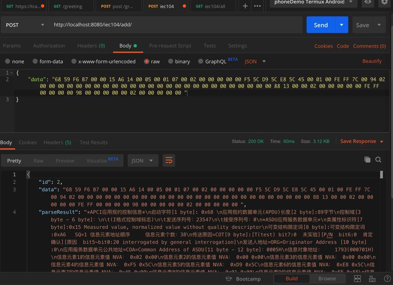
Task: Click the blue Send button
Action: (321, 25)
